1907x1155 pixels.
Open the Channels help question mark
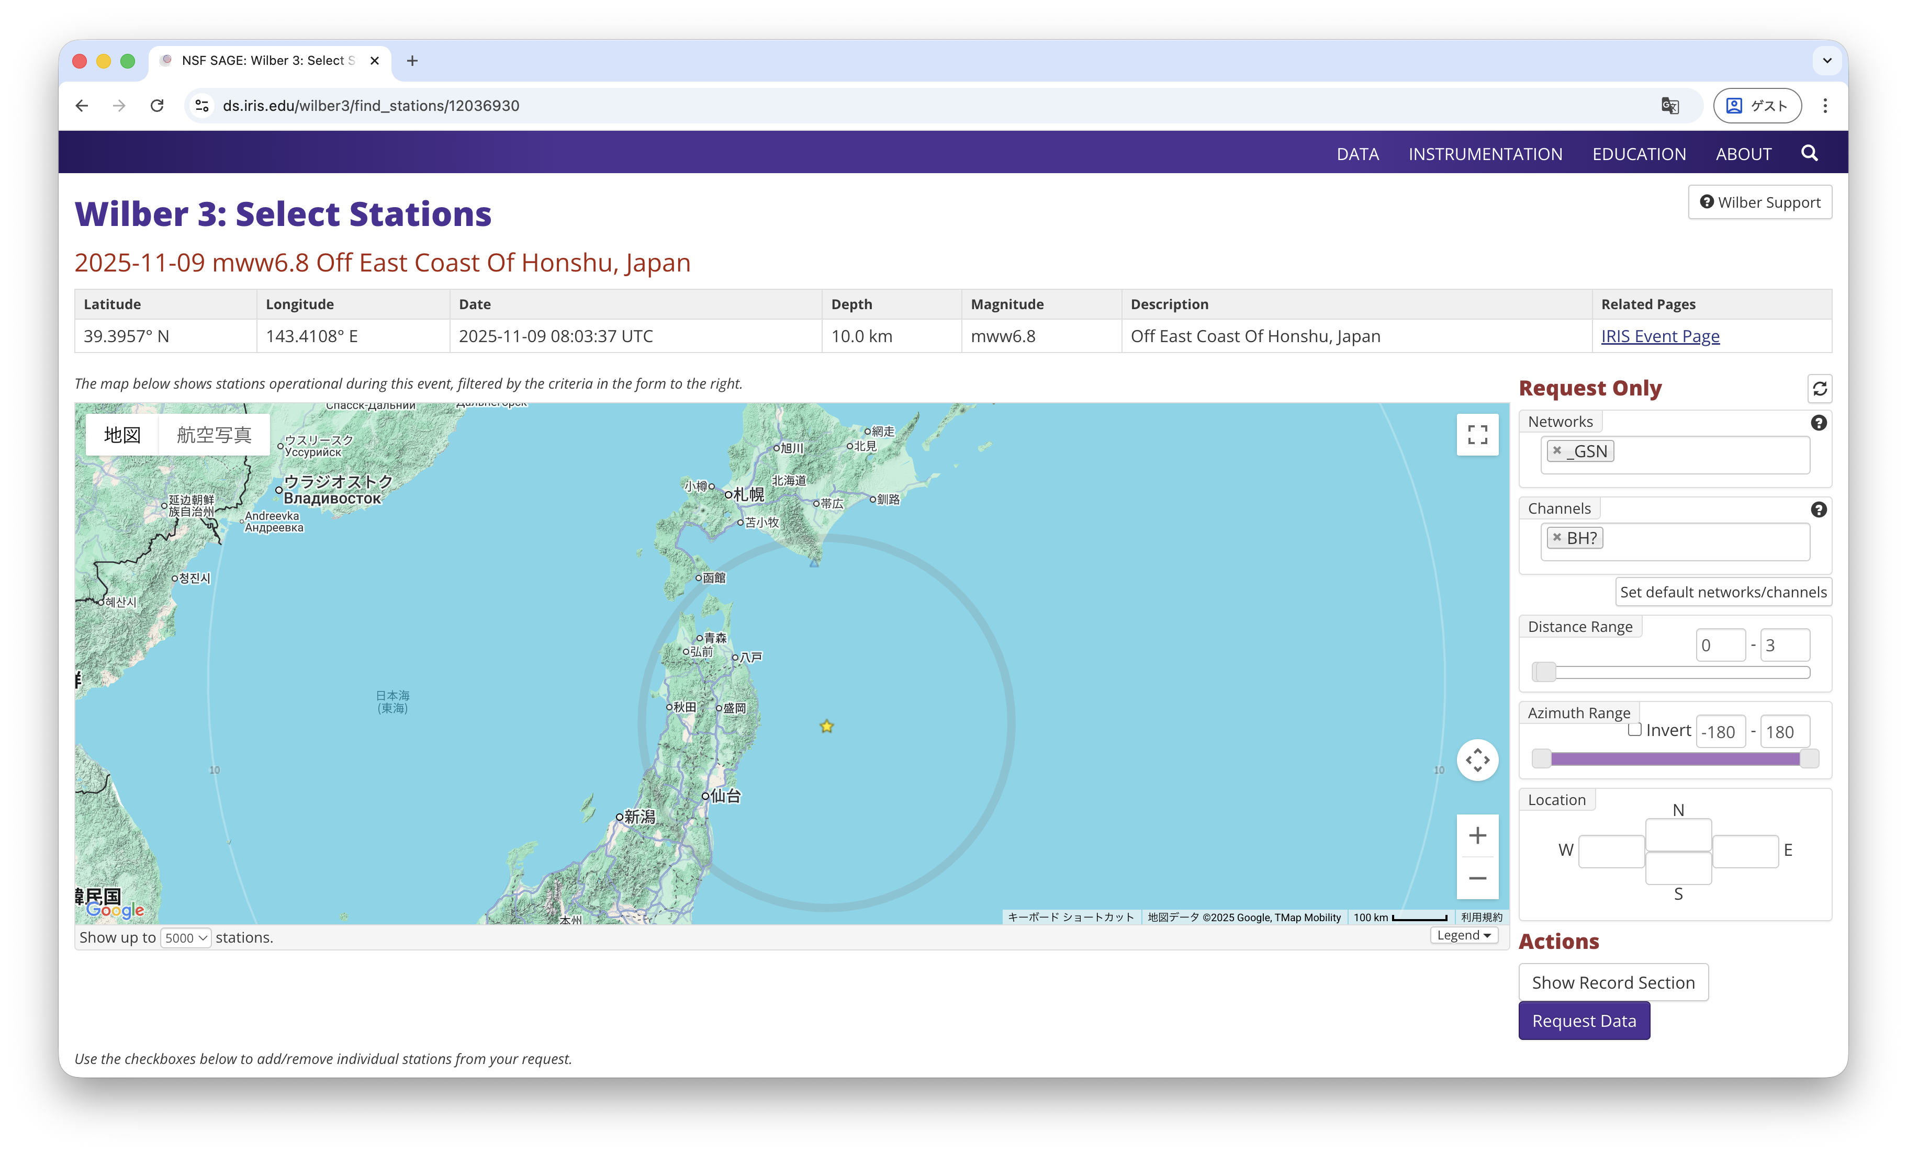1819,509
